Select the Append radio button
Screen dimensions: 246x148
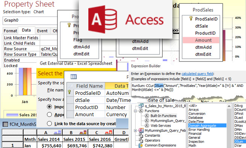[x=49, y=115]
